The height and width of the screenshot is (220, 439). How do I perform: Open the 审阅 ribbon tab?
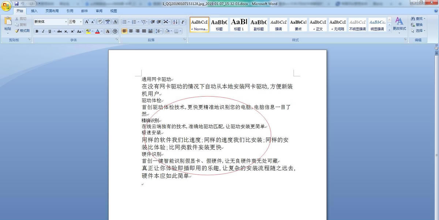click(x=99, y=11)
